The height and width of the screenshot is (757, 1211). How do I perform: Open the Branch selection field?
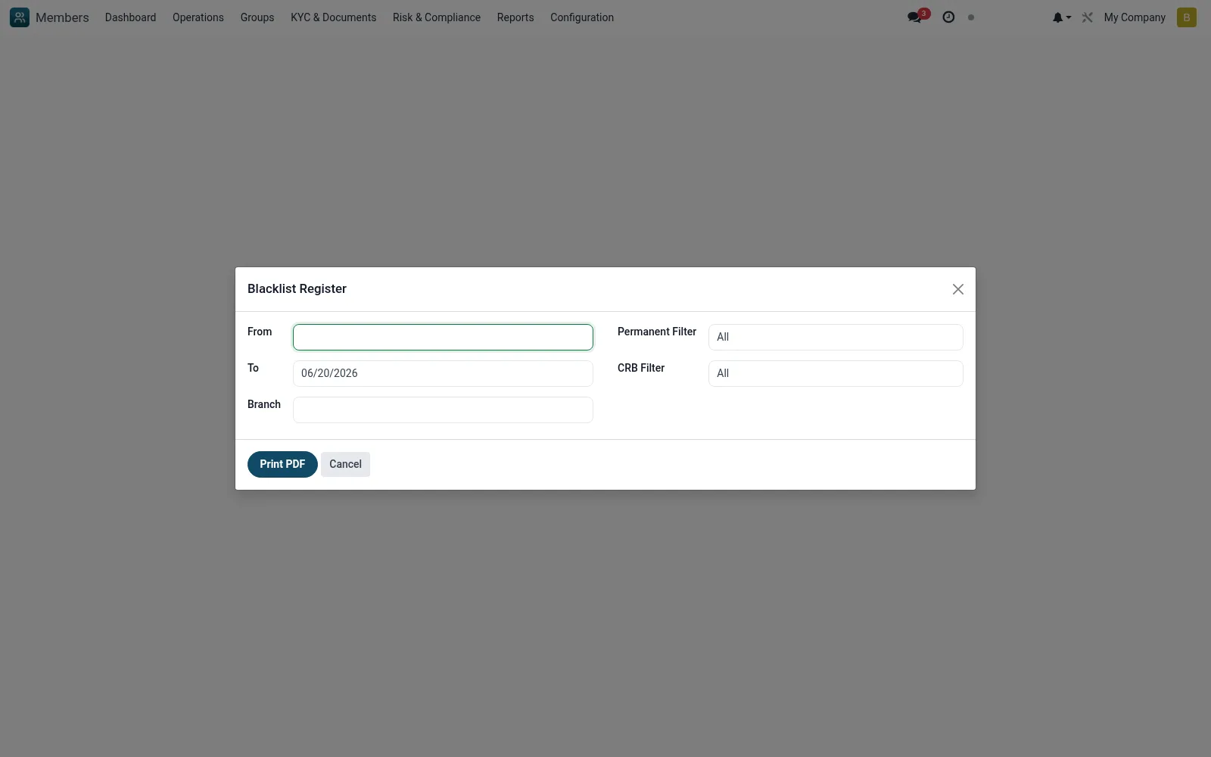pos(443,410)
